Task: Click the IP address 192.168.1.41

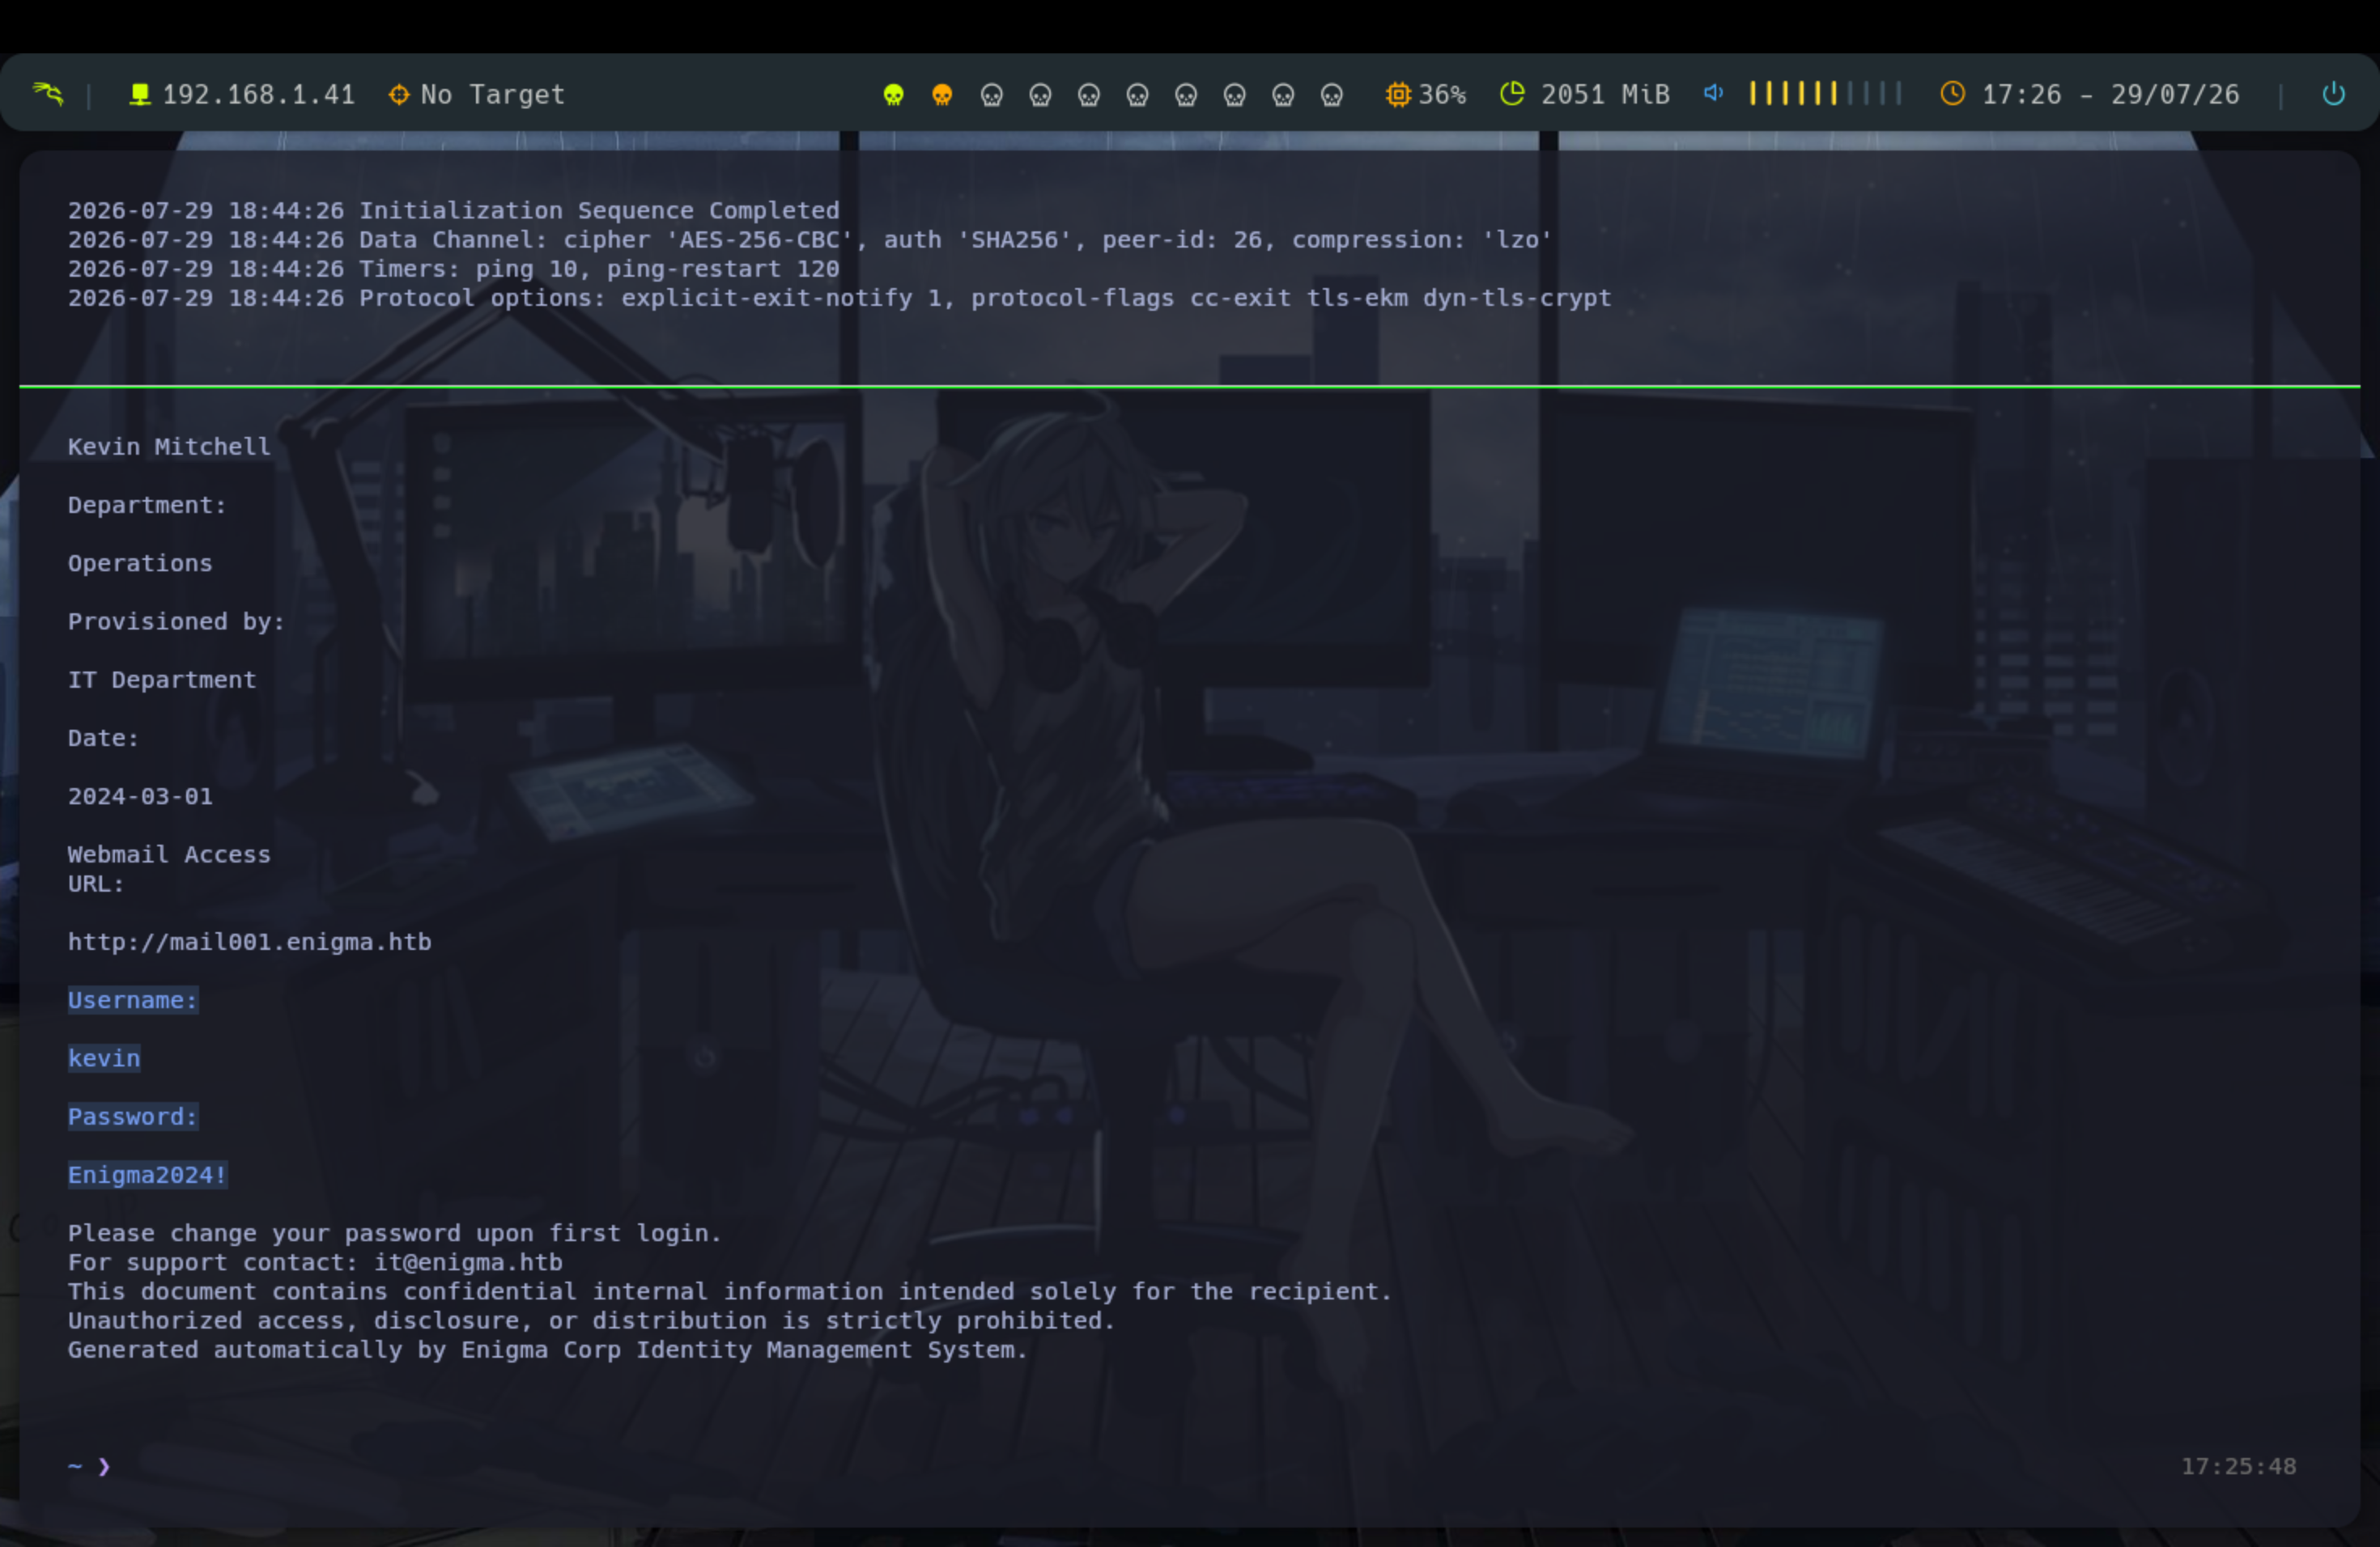Action: 259,95
